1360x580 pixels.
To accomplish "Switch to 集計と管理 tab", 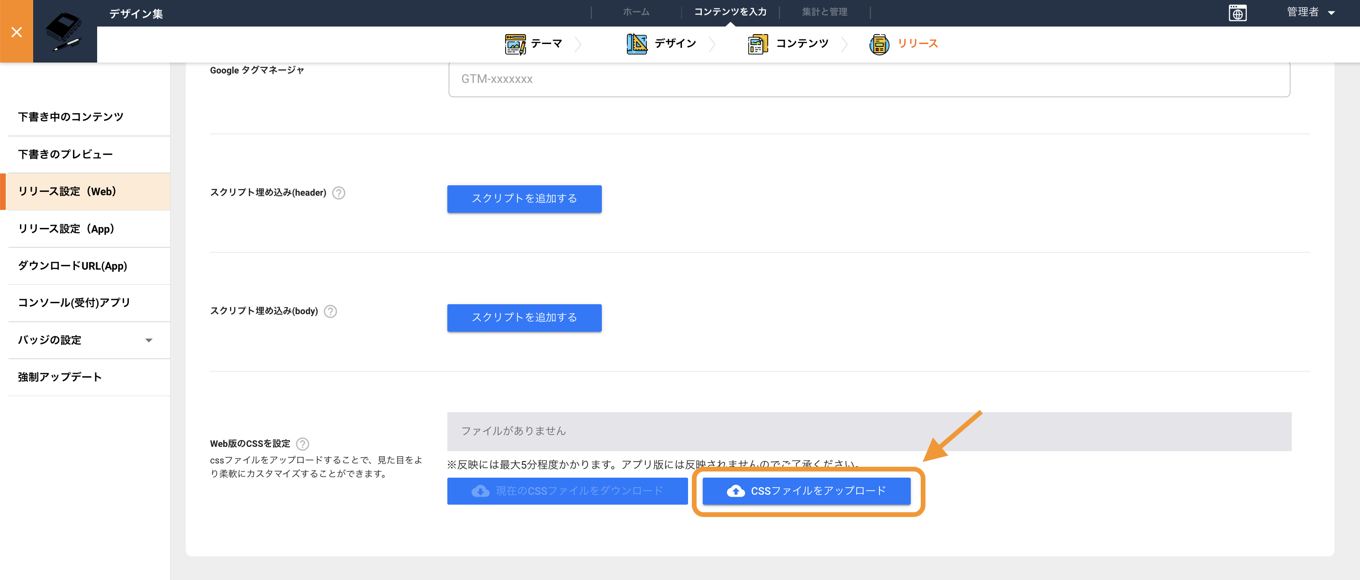I will click(824, 12).
